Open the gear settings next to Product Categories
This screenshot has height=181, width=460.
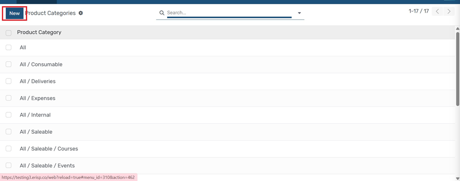click(x=81, y=13)
